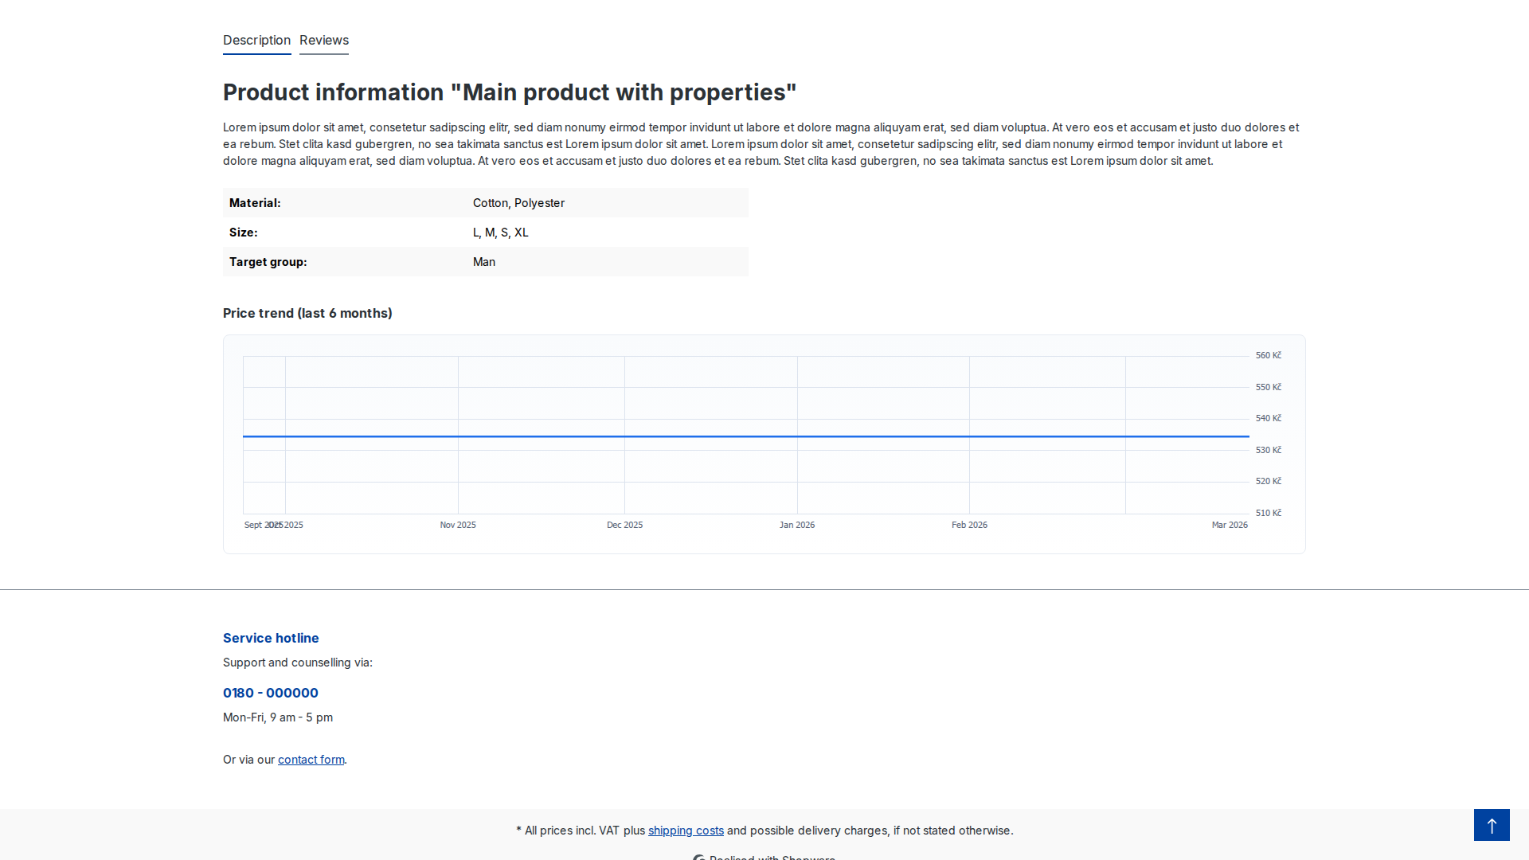Switch to the Reviews tab
The height and width of the screenshot is (860, 1529).
(323, 41)
